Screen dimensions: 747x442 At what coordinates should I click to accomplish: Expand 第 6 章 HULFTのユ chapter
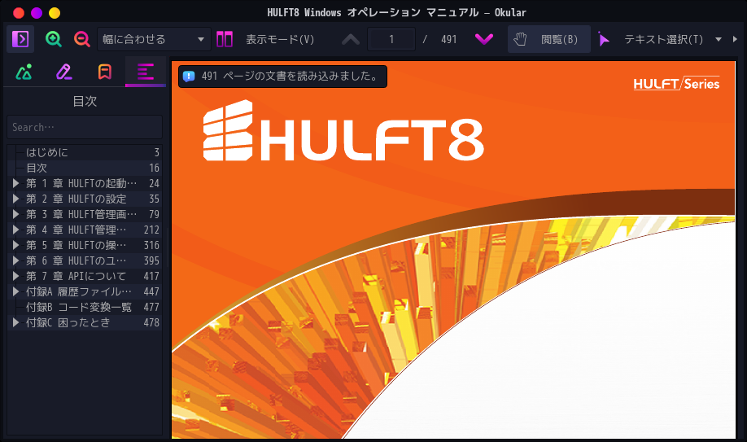click(15, 260)
